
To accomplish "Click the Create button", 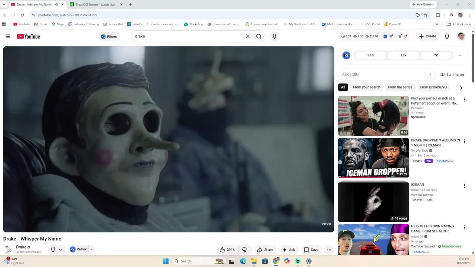I will 427,36.
